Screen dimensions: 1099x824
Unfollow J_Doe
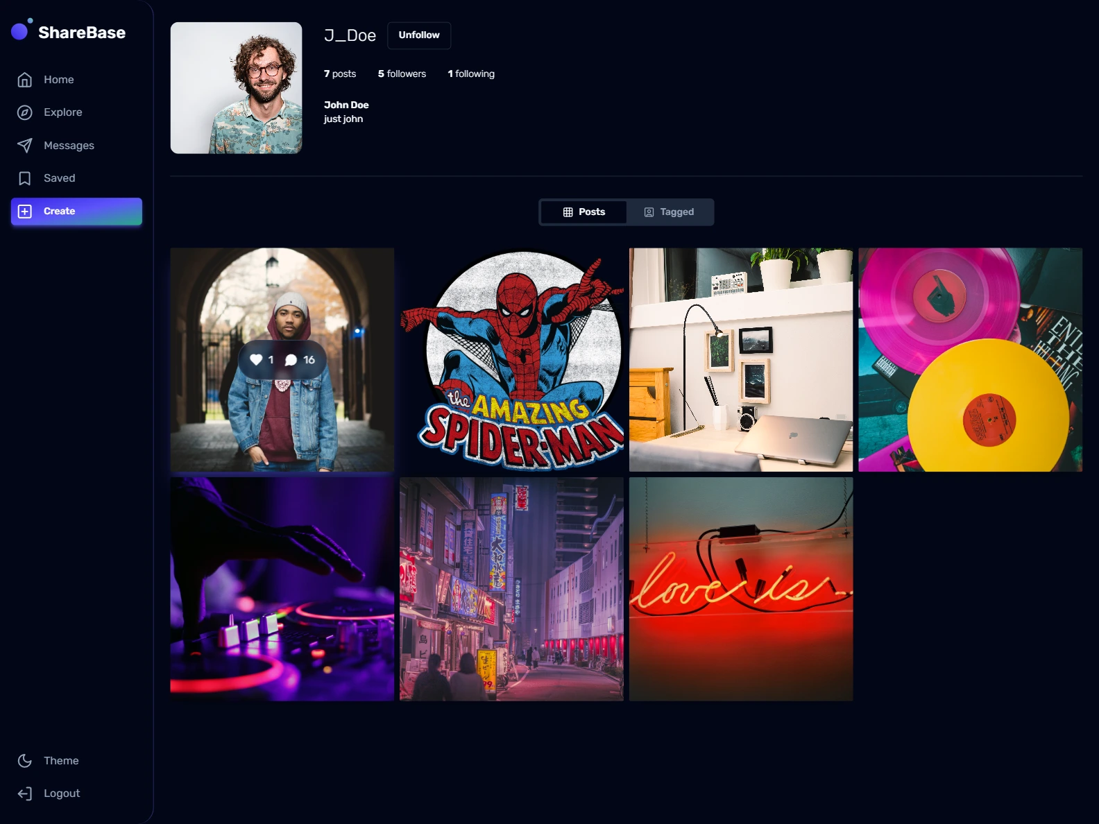(419, 35)
